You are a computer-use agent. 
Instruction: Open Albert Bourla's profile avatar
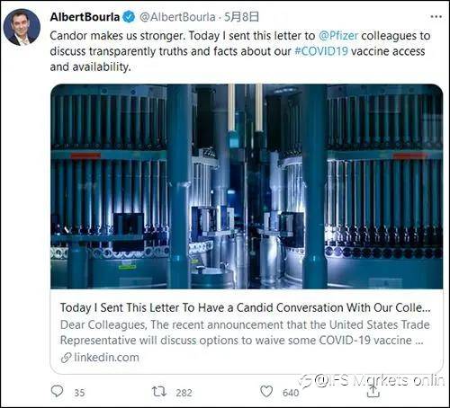(x=22, y=27)
